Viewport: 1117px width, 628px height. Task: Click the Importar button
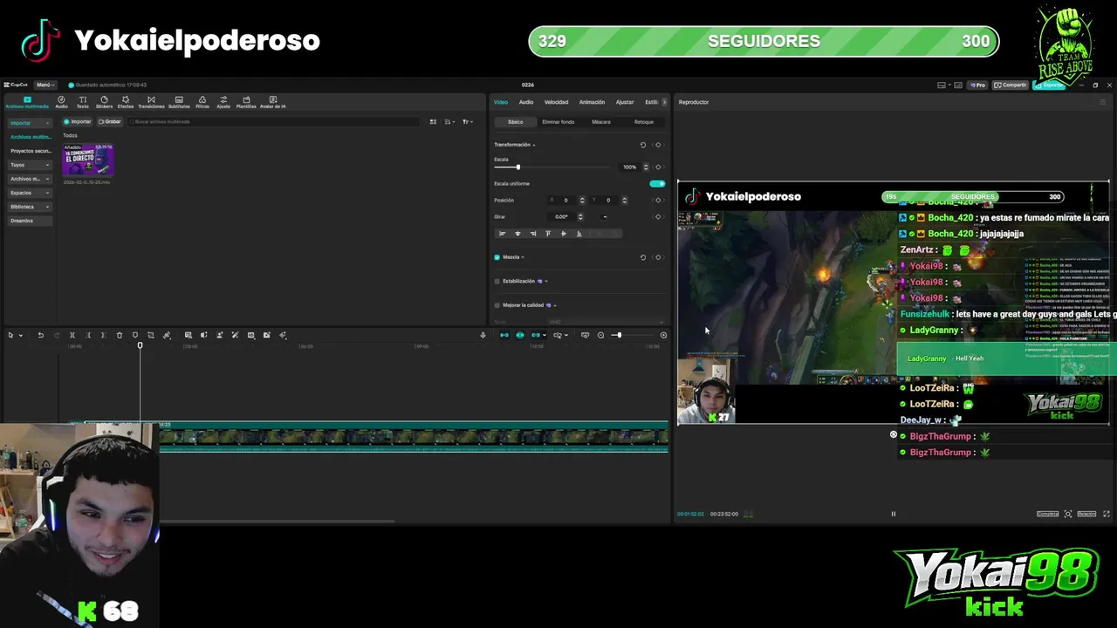(x=78, y=122)
